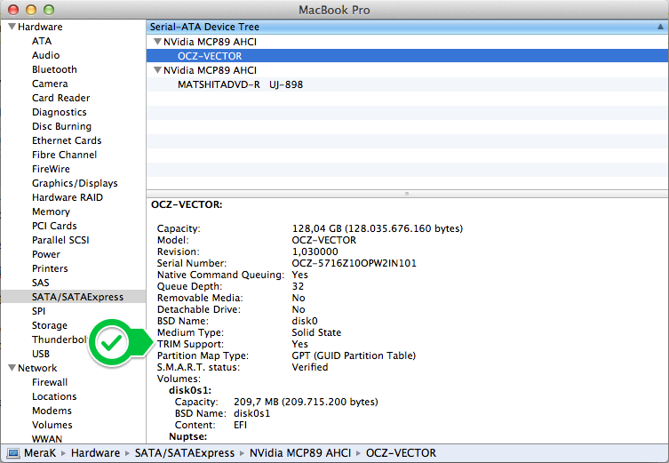The width and height of the screenshot is (669, 463).
Task: Open USB device information
Action: click(x=41, y=354)
